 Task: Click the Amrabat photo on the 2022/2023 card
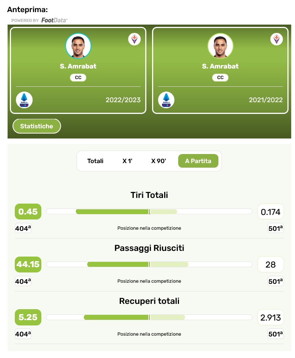pyautogui.click(x=78, y=46)
